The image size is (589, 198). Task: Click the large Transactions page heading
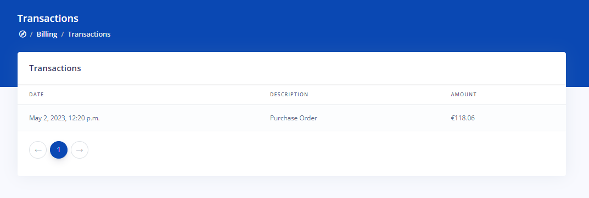pyautogui.click(x=48, y=19)
